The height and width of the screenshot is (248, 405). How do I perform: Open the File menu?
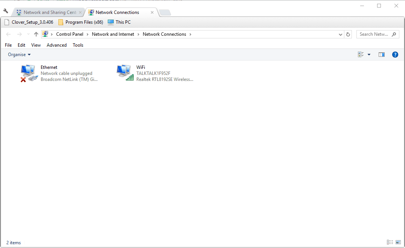click(x=8, y=45)
